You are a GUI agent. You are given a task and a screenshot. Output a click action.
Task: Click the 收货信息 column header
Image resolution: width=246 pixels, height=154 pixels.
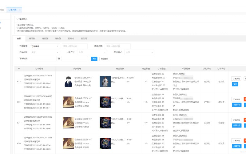[186, 69]
